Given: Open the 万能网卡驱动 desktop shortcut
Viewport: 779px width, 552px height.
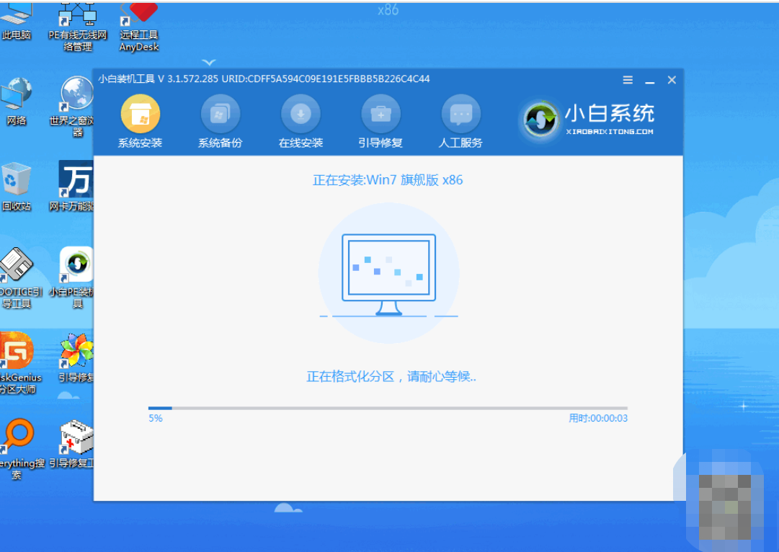Looking at the screenshot, I should click(76, 180).
